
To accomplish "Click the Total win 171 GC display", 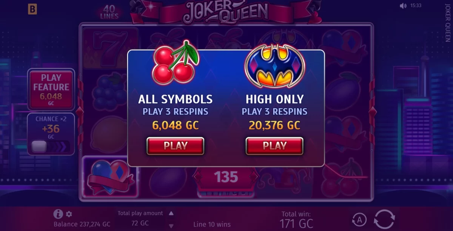I will pyautogui.click(x=296, y=219).
